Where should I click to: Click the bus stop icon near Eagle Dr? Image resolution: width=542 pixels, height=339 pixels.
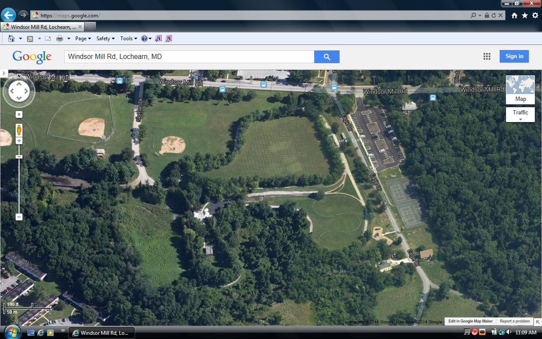[334, 87]
